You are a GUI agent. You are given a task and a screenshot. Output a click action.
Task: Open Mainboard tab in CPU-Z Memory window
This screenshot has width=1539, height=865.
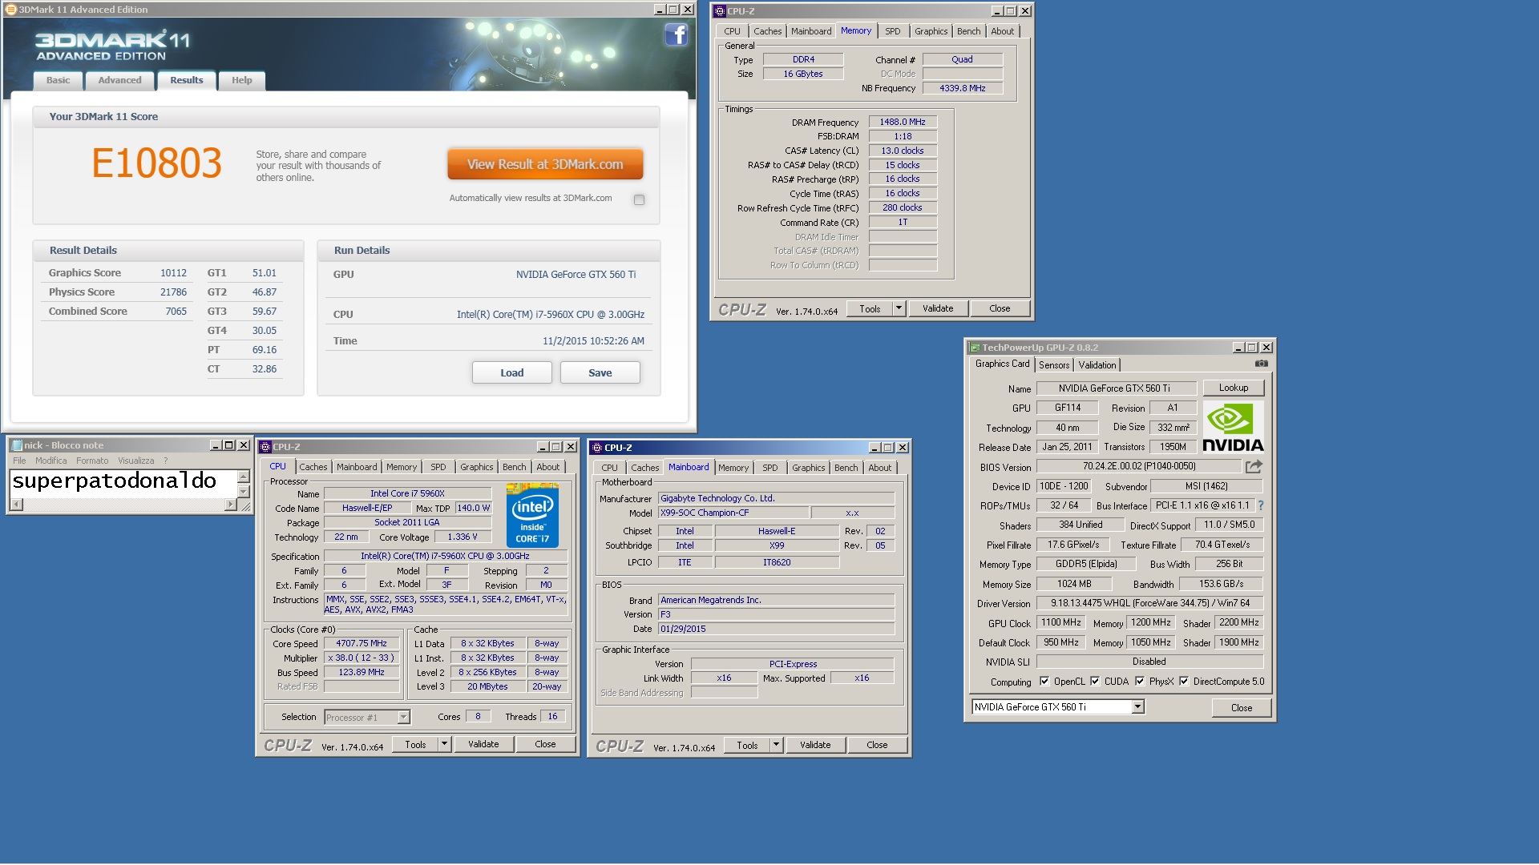click(x=811, y=31)
